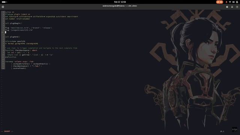Open the terminal hamburger menu
The image size is (240, 135).
tap(232, 7)
